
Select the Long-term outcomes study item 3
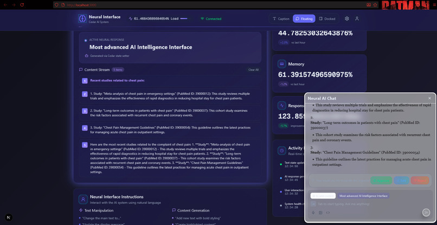170,113
